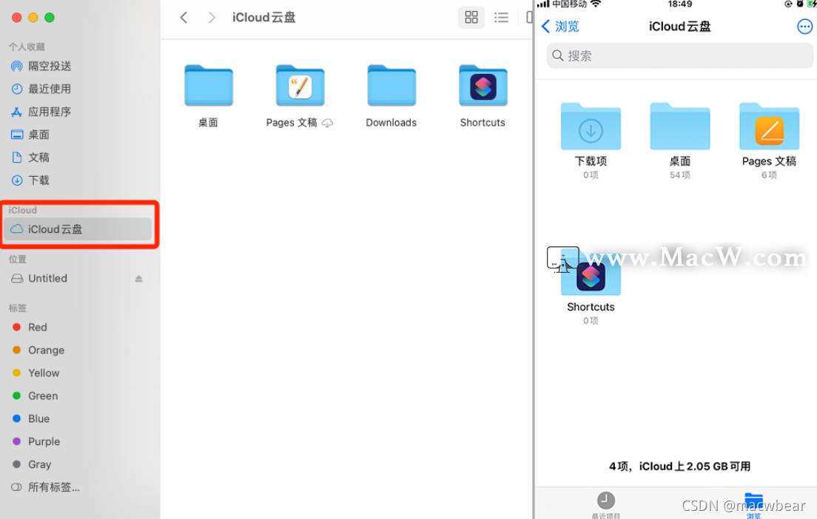
Task: Click the Finder window title iCloud 云盘
Action: (264, 18)
